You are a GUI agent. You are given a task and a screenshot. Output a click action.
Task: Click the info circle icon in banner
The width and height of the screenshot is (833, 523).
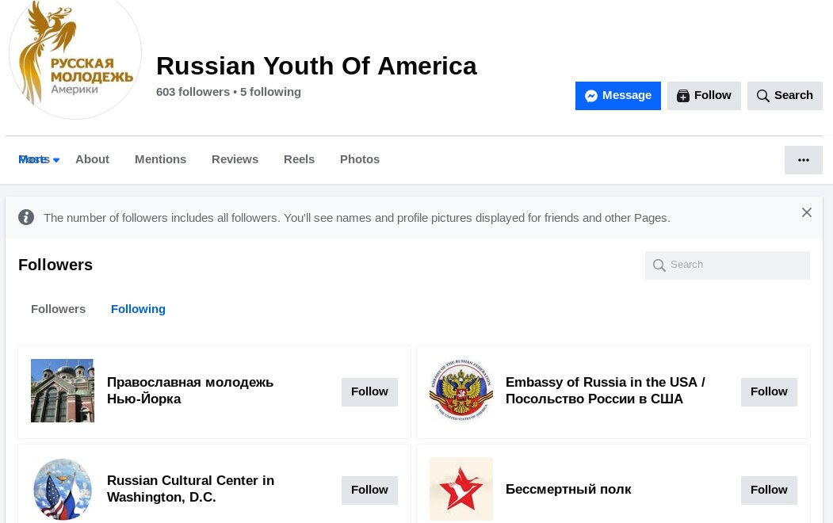point(26,217)
